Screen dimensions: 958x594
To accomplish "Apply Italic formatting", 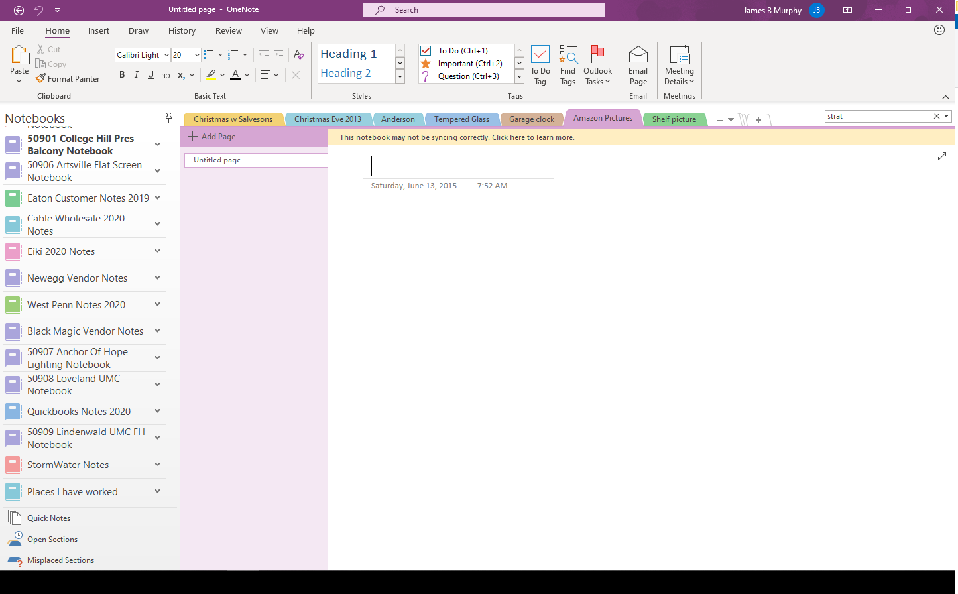I will pyautogui.click(x=137, y=75).
